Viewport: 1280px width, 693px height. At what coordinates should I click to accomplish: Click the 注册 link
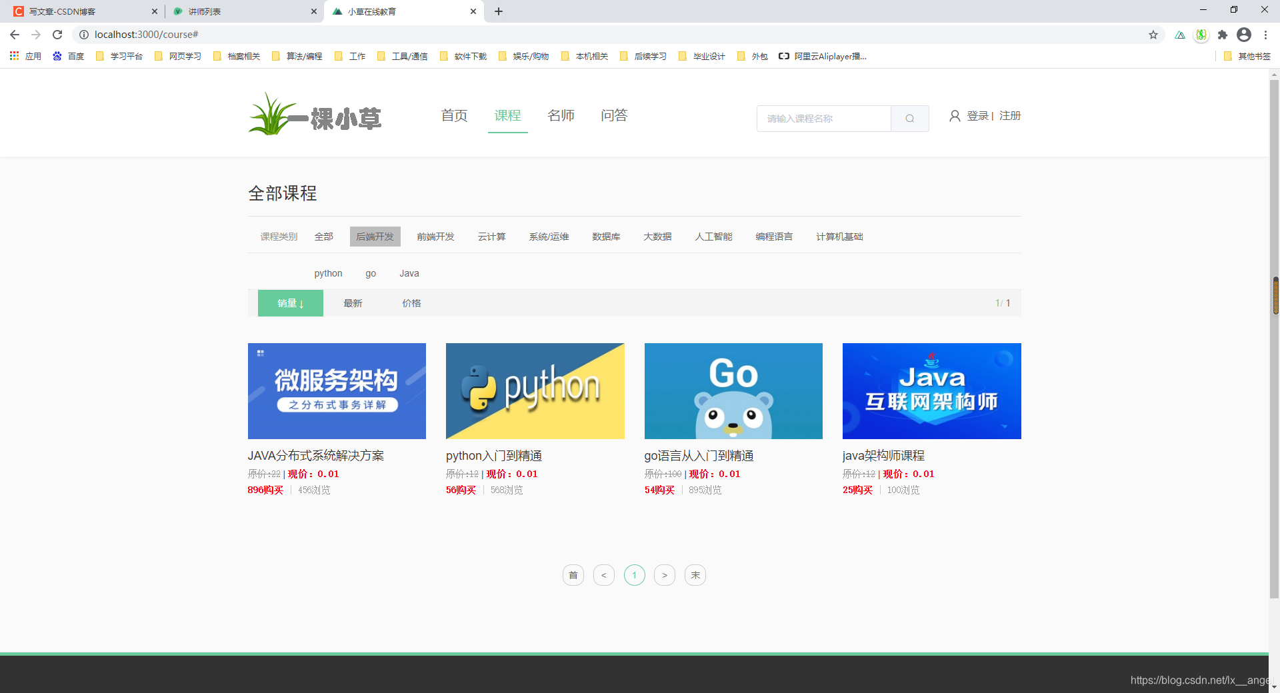point(1010,116)
